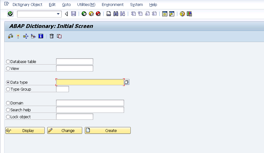Select the Database table radio button
The height and width of the screenshot is (153, 264).
pos(8,61)
